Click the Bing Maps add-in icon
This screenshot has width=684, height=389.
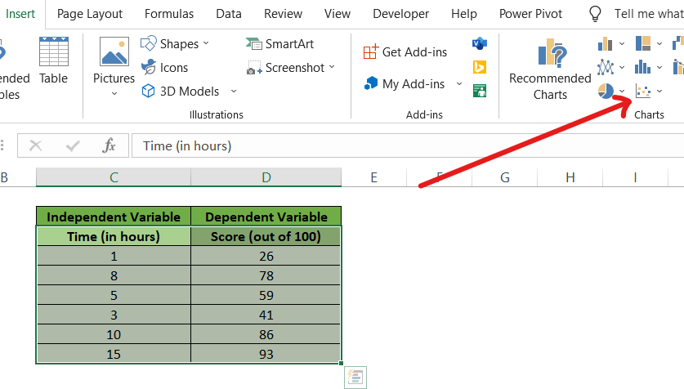pyautogui.click(x=480, y=67)
